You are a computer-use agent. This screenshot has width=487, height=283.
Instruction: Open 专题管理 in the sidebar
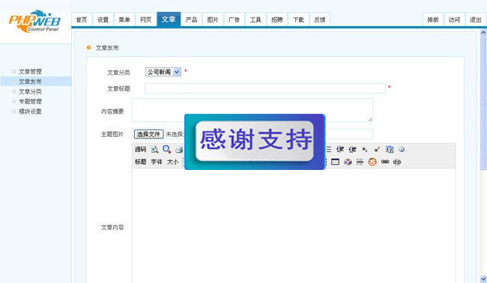pyautogui.click(x=30, y=102)
